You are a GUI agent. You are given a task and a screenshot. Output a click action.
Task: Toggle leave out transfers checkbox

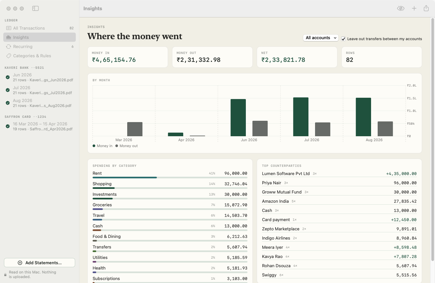click(343, 39)
